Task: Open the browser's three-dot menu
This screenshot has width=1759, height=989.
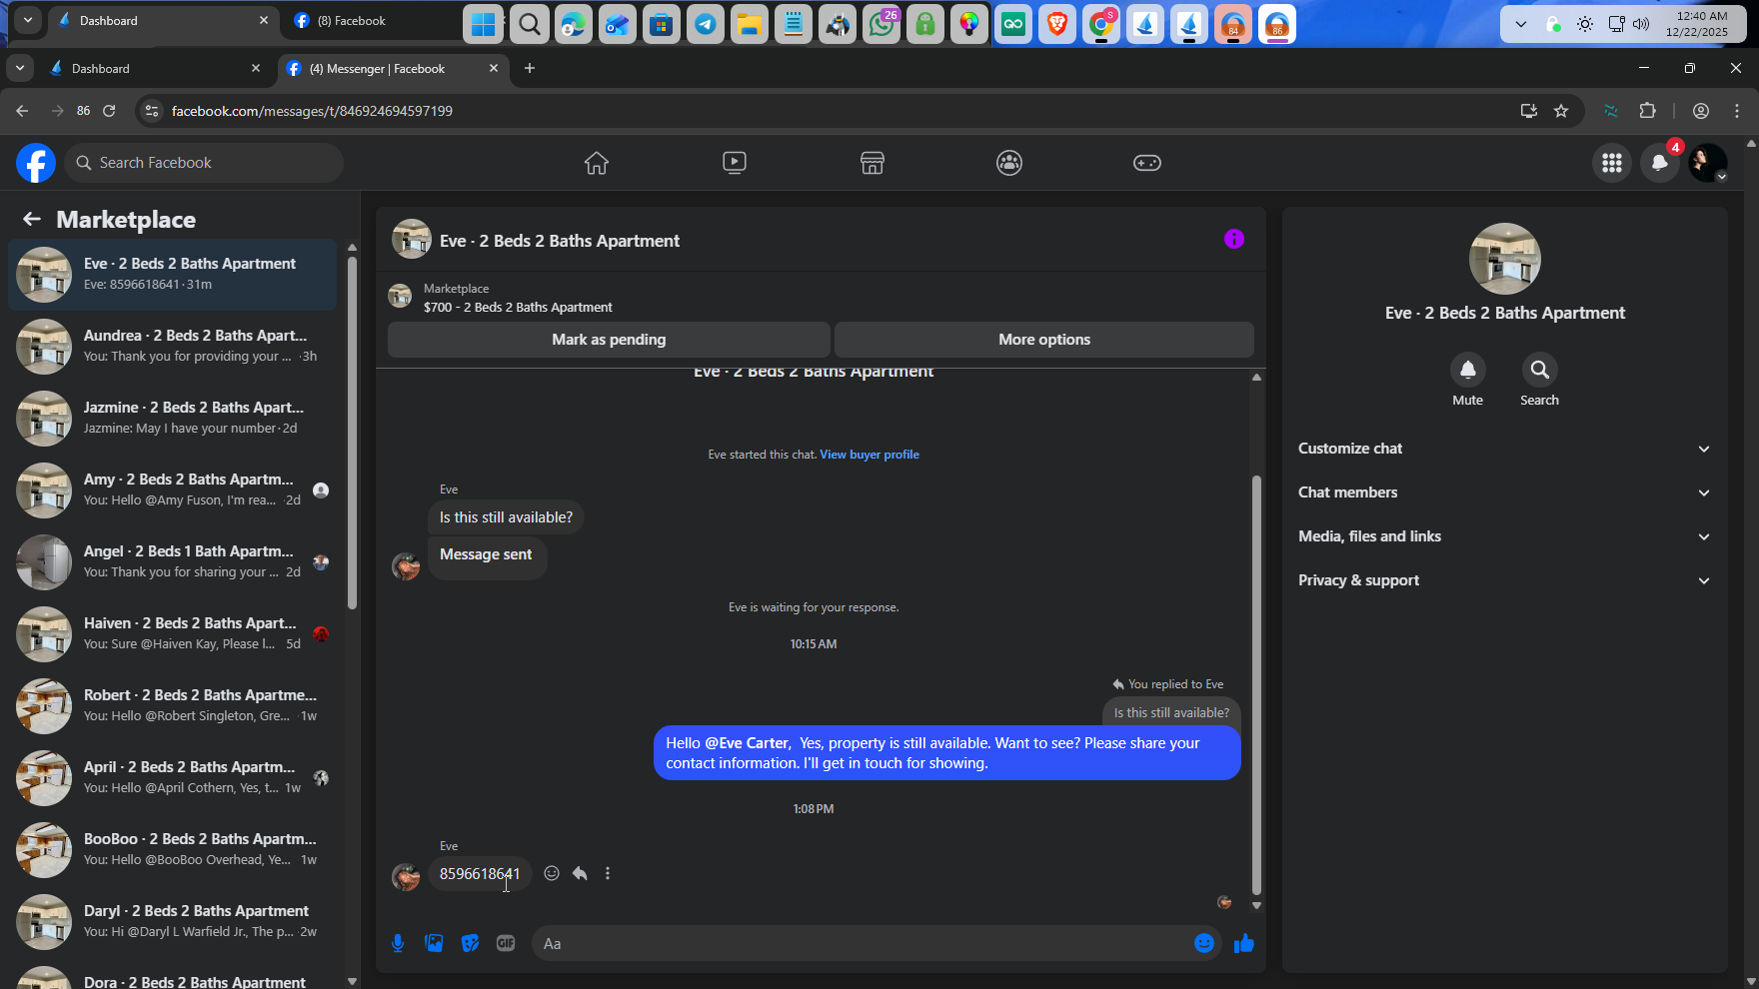Action: 1737,111
